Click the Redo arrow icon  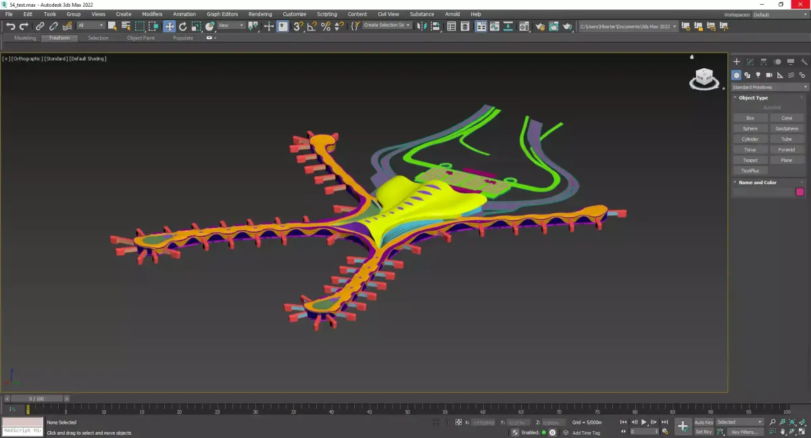24,26
